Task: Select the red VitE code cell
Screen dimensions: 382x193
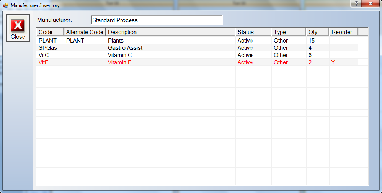Action: point(44,62)
